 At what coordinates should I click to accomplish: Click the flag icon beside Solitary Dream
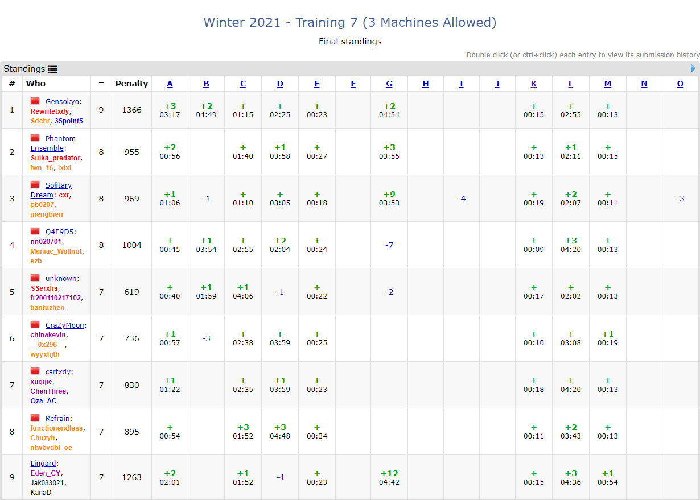click(35, 184)
